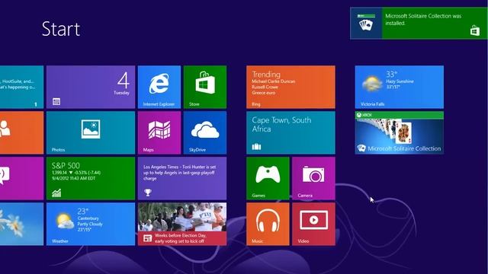Open the Video tile
Viewport: 488px width, 274px height.
click(x=313, y=224)
